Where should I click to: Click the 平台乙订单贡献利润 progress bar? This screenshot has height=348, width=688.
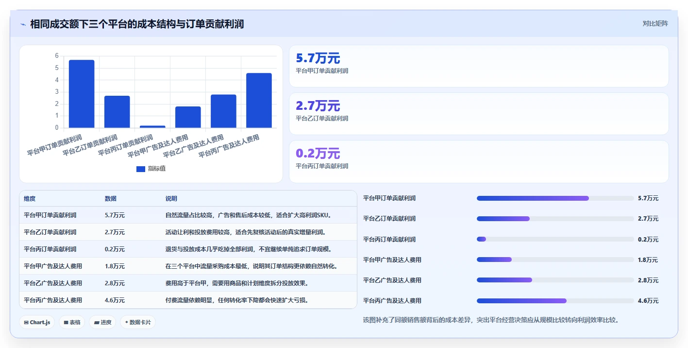pos(555,219)
